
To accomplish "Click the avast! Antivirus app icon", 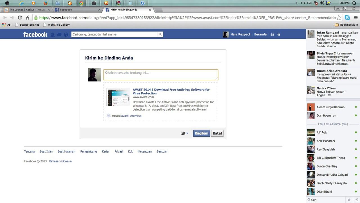I will [109, 116].
